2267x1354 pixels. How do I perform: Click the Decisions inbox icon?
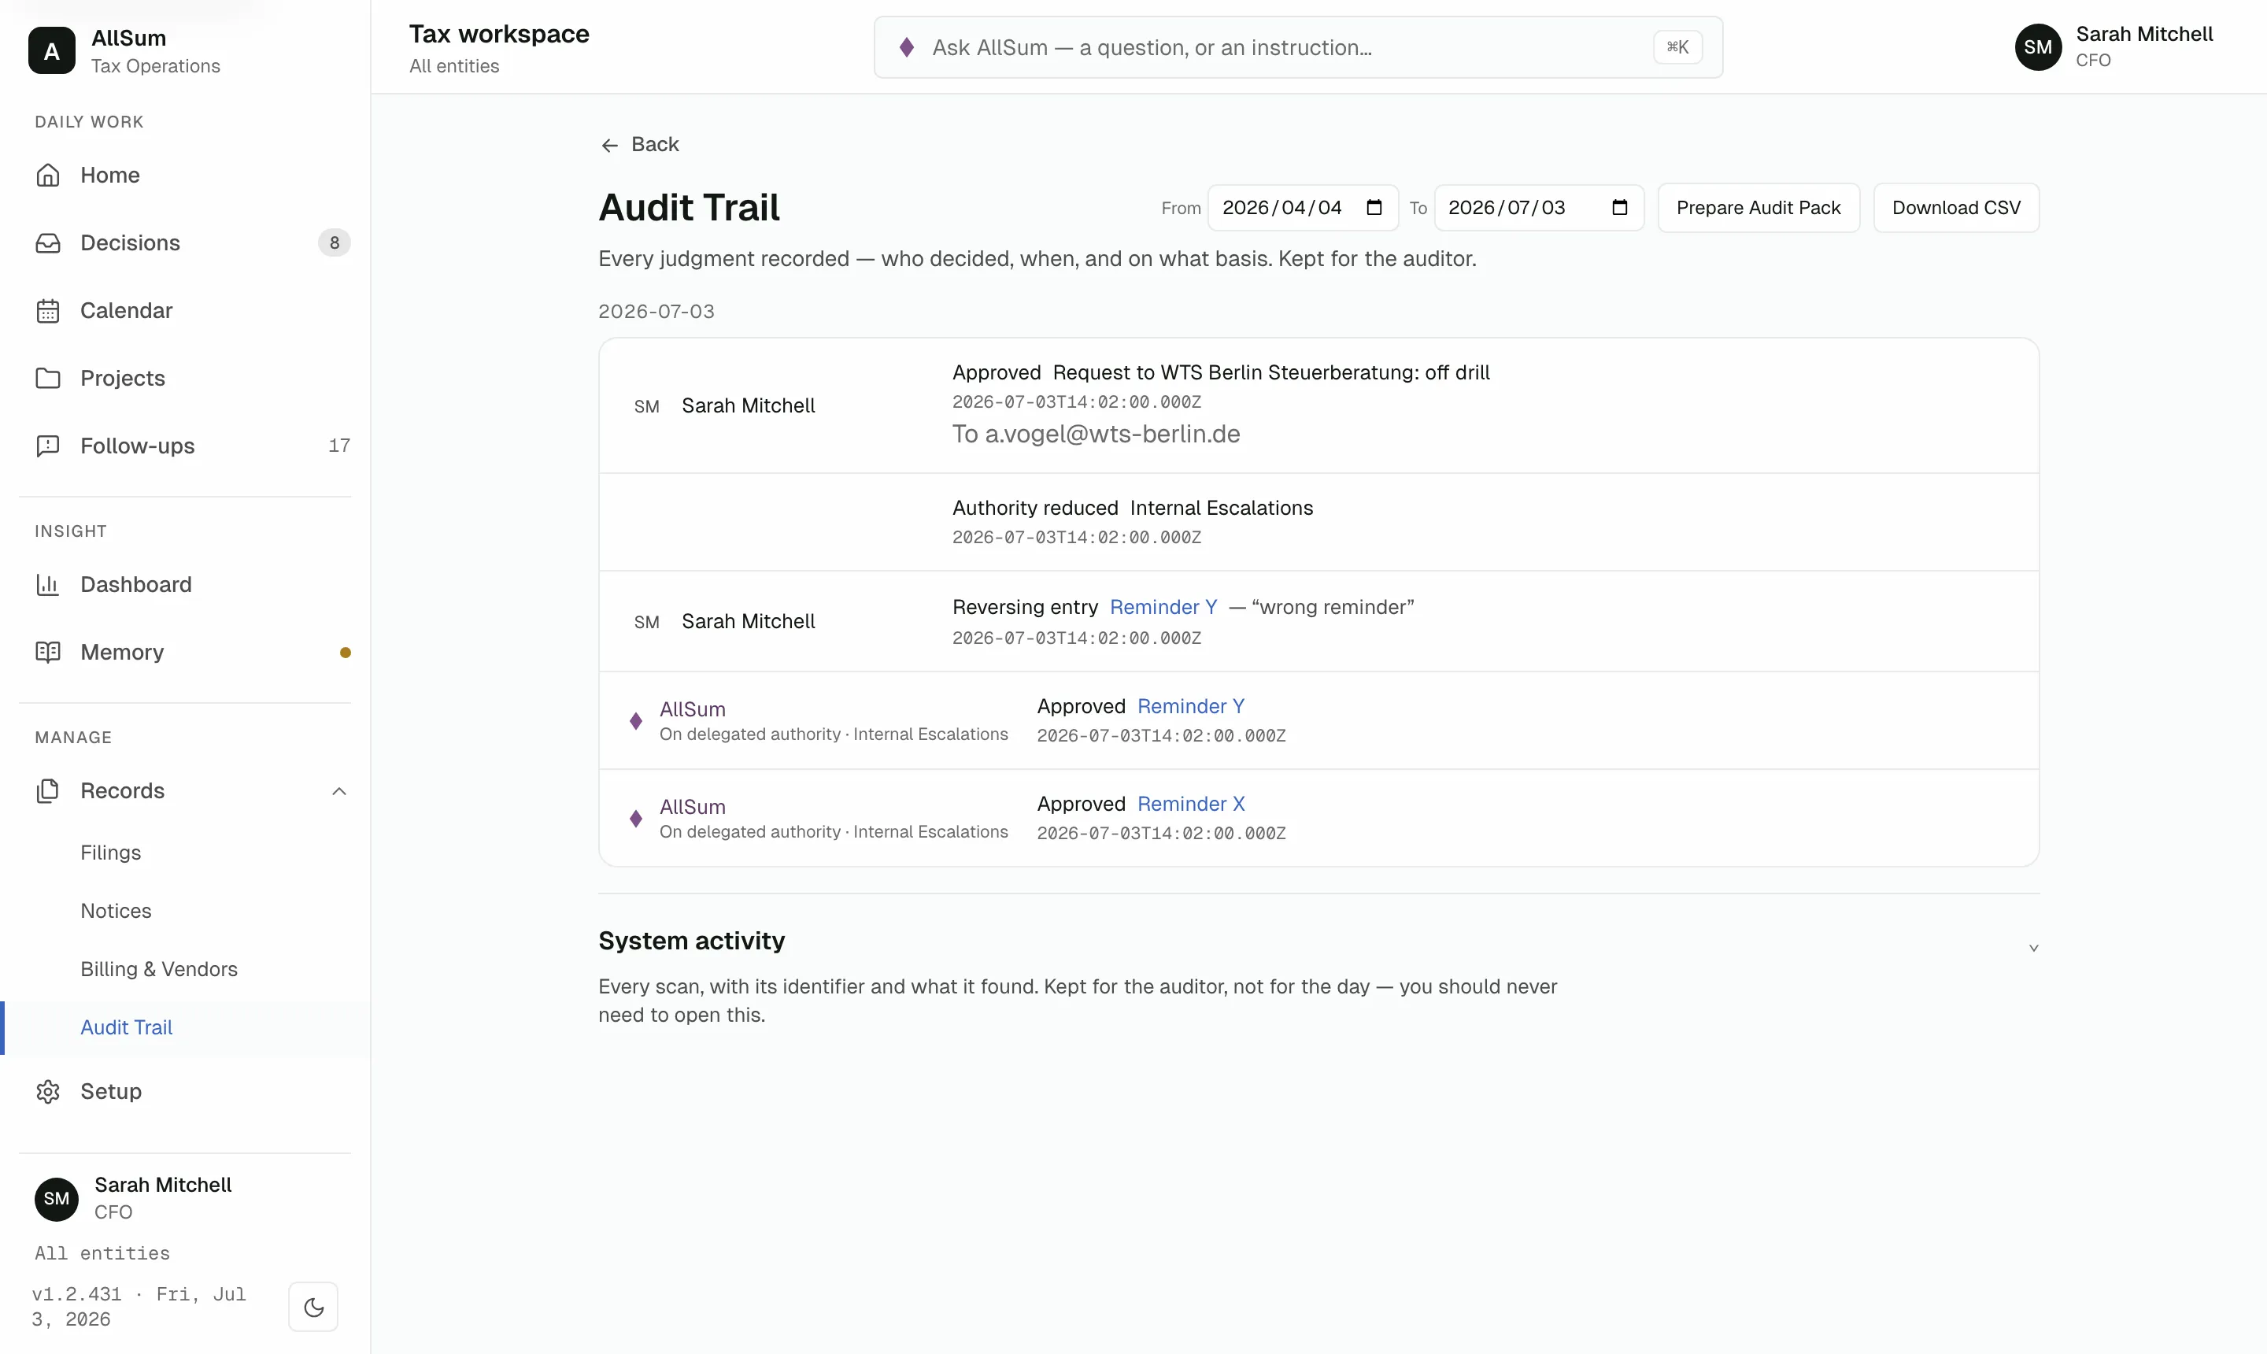click(x=47, y=242)
